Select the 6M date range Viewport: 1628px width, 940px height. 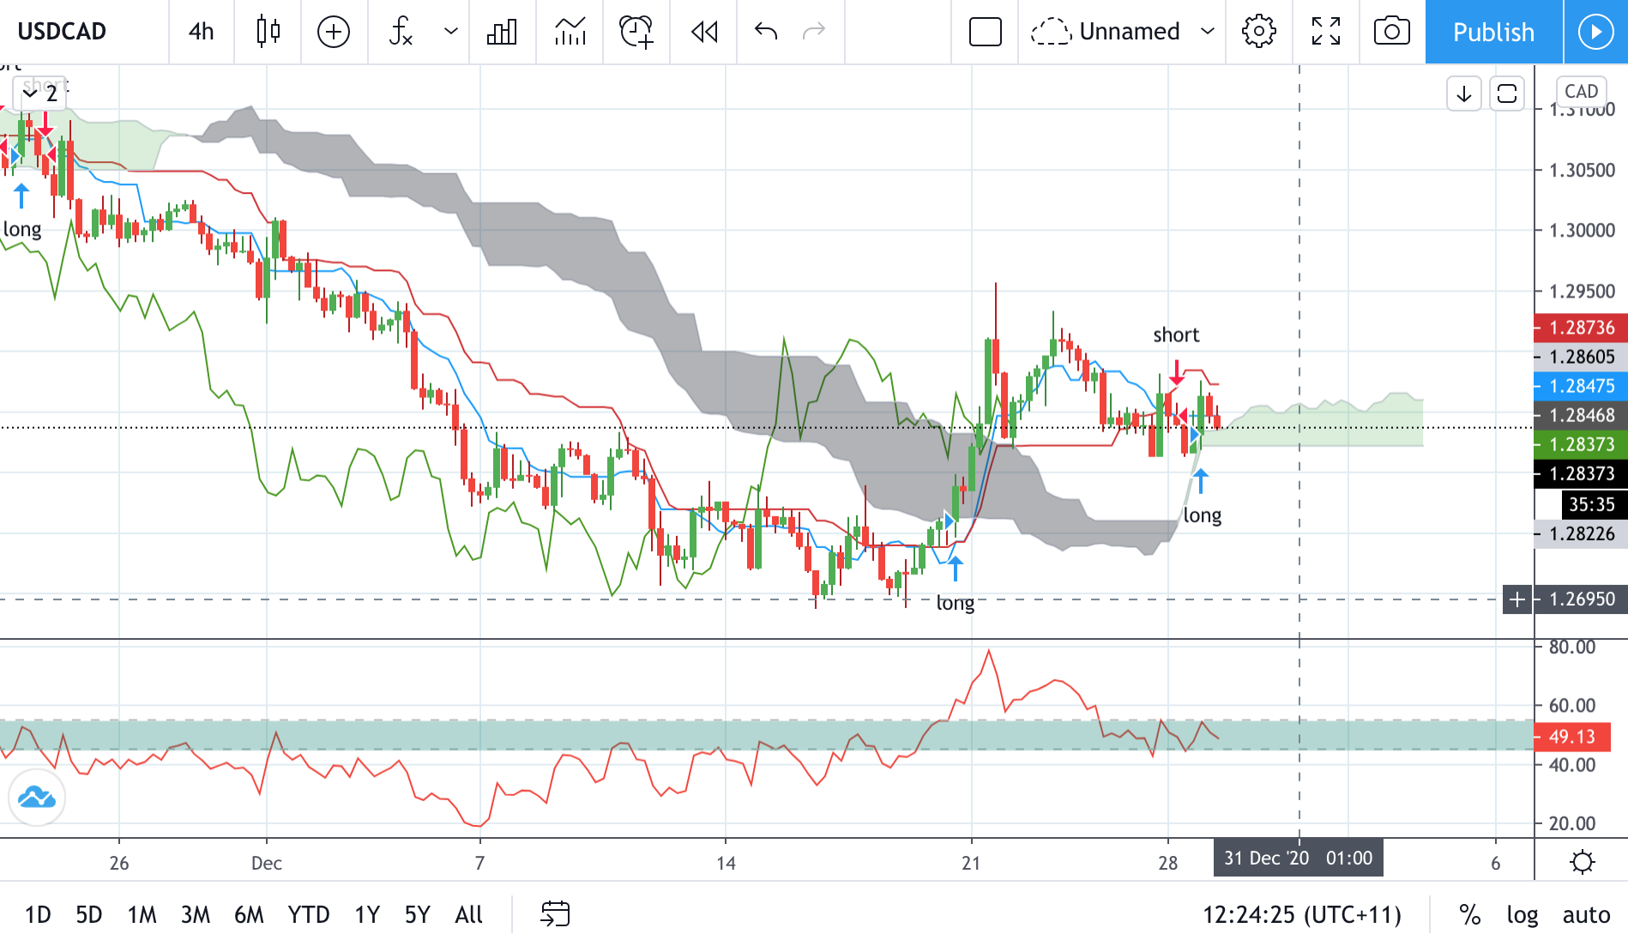coord(249,915)
